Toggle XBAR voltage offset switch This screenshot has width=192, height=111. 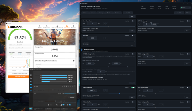188,54
